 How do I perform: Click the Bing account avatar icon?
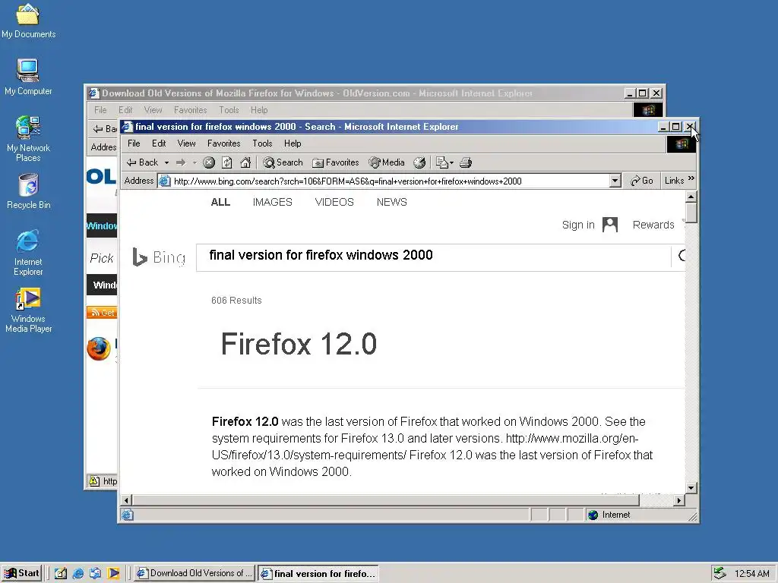tap(610, 225)
